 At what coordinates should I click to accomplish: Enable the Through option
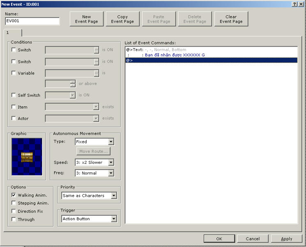point(14,219)
